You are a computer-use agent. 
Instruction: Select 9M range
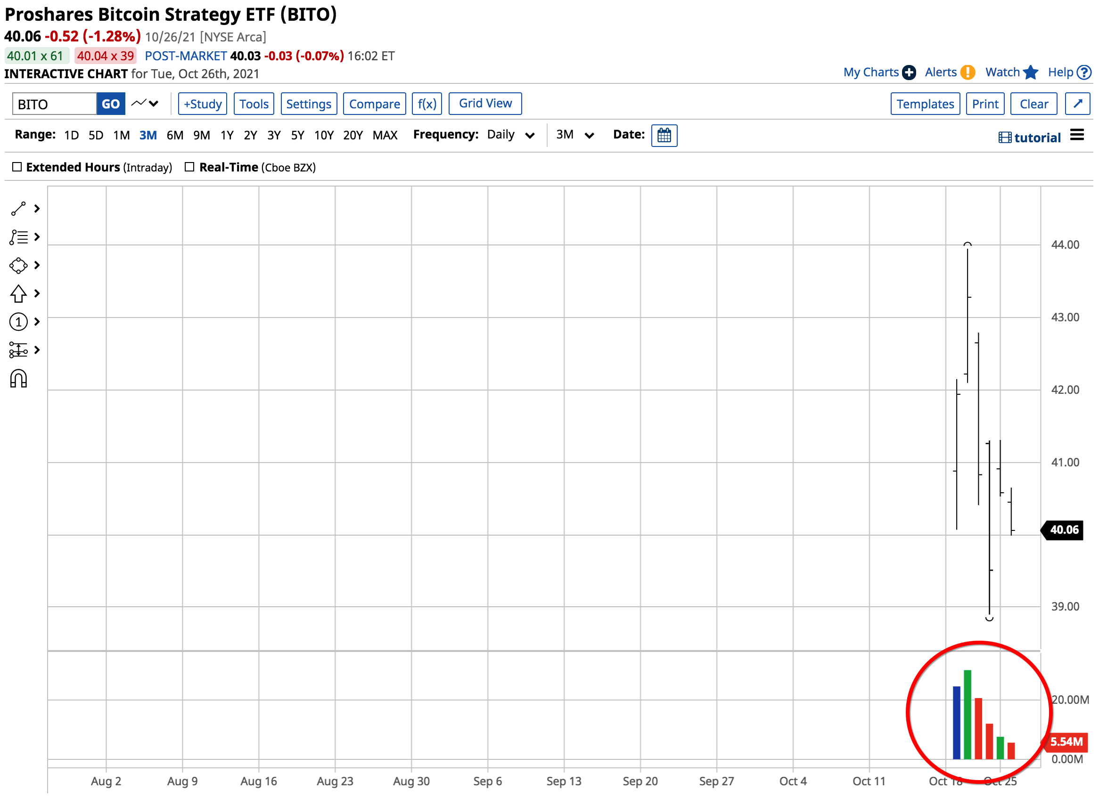click(x=202, y=135)
